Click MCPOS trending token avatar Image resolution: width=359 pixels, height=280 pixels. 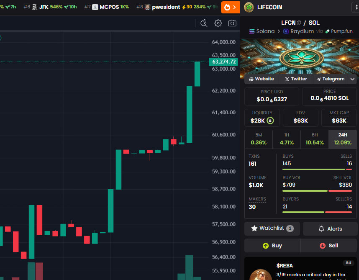pos(95,7)
